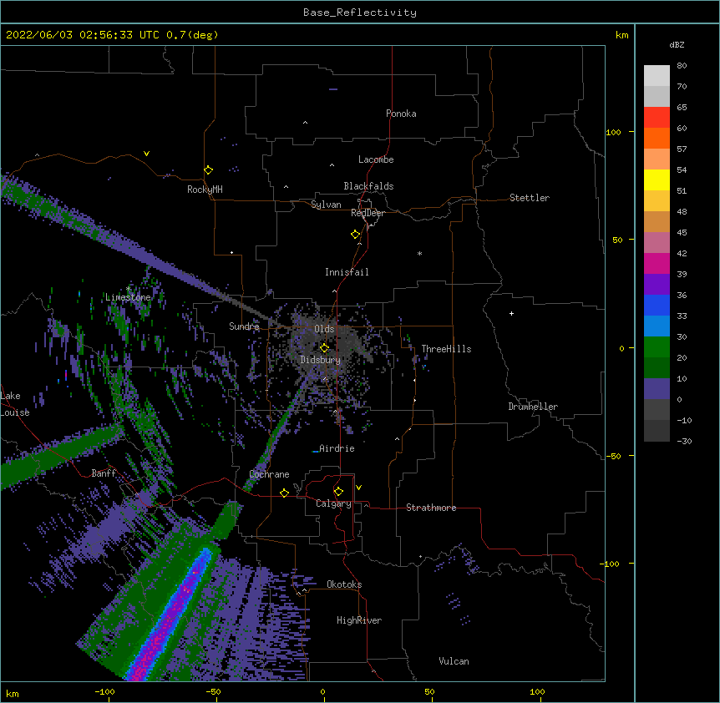Click the Lake Louise label
The height and width of the screenshot is (703, 720).
pyautogui.click(x=15, y=404)
